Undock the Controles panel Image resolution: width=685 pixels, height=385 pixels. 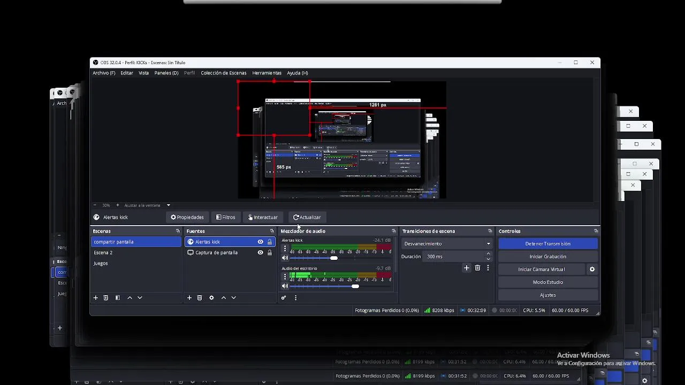(596, 231)
